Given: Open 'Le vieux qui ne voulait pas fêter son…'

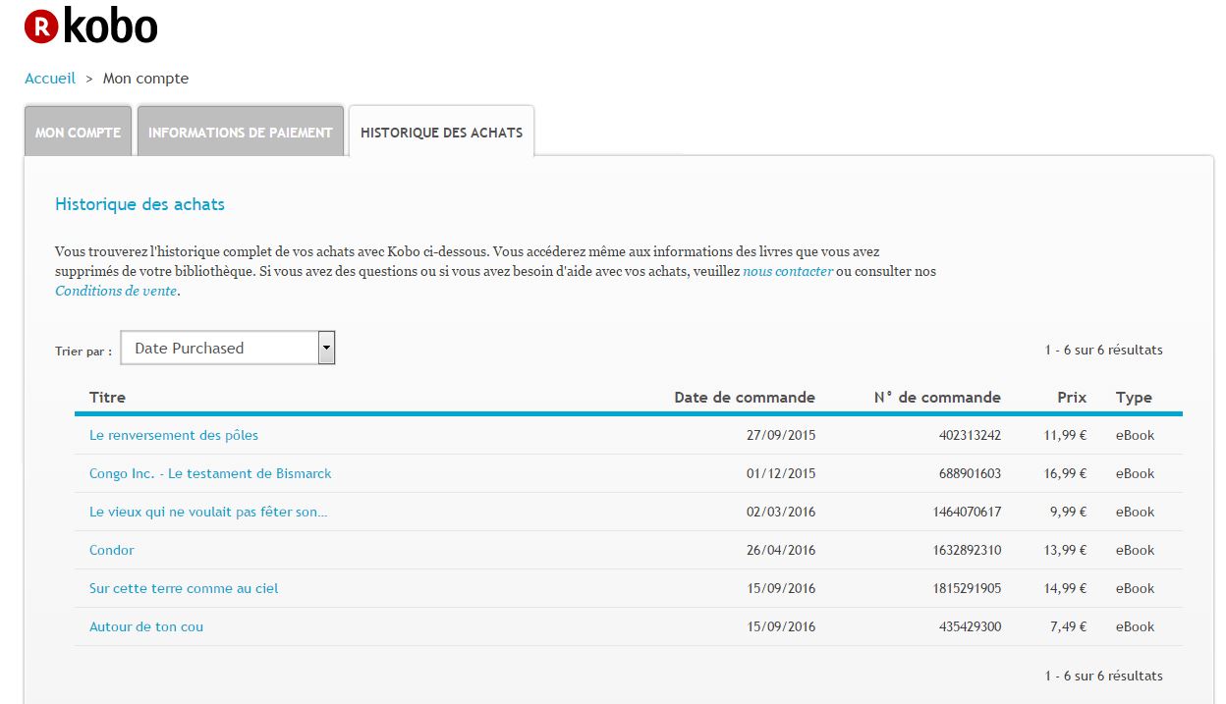Looking at the screenshot, I should [x=208, y=512].
